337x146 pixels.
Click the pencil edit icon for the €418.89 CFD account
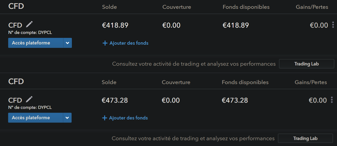[x=29, y=24]
